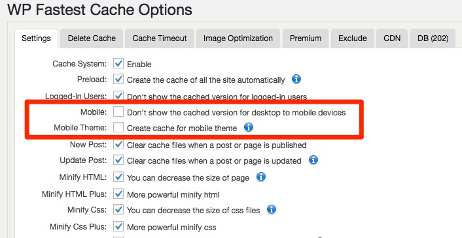Open the Exclude tab

(x=353, y=38)
